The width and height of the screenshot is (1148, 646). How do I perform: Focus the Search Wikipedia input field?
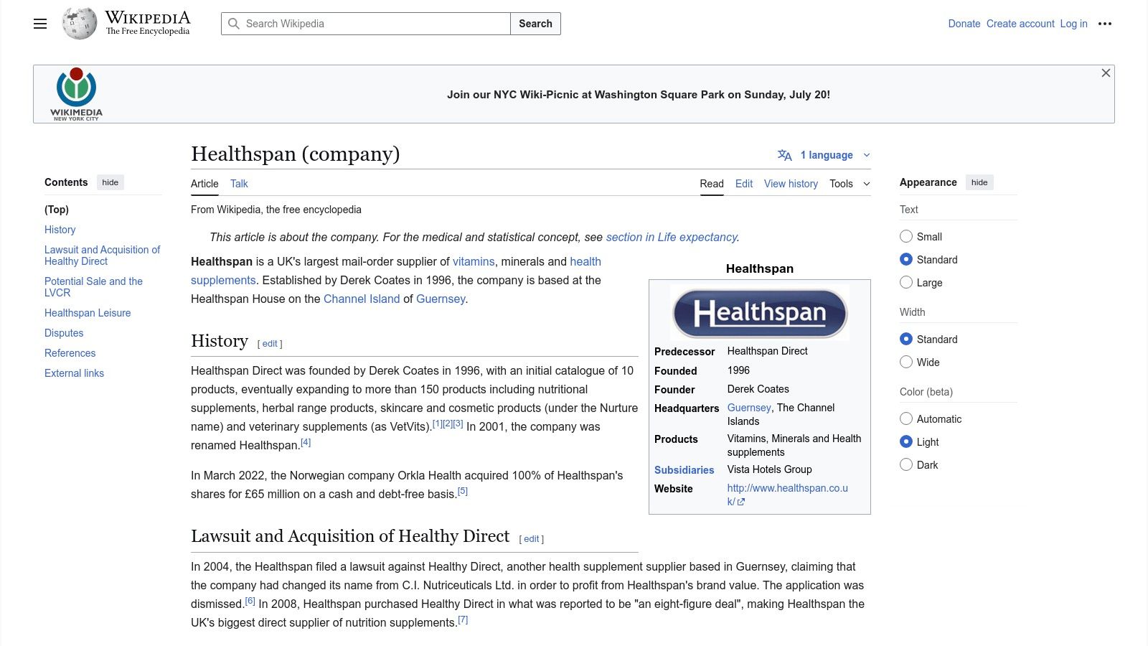366,24
